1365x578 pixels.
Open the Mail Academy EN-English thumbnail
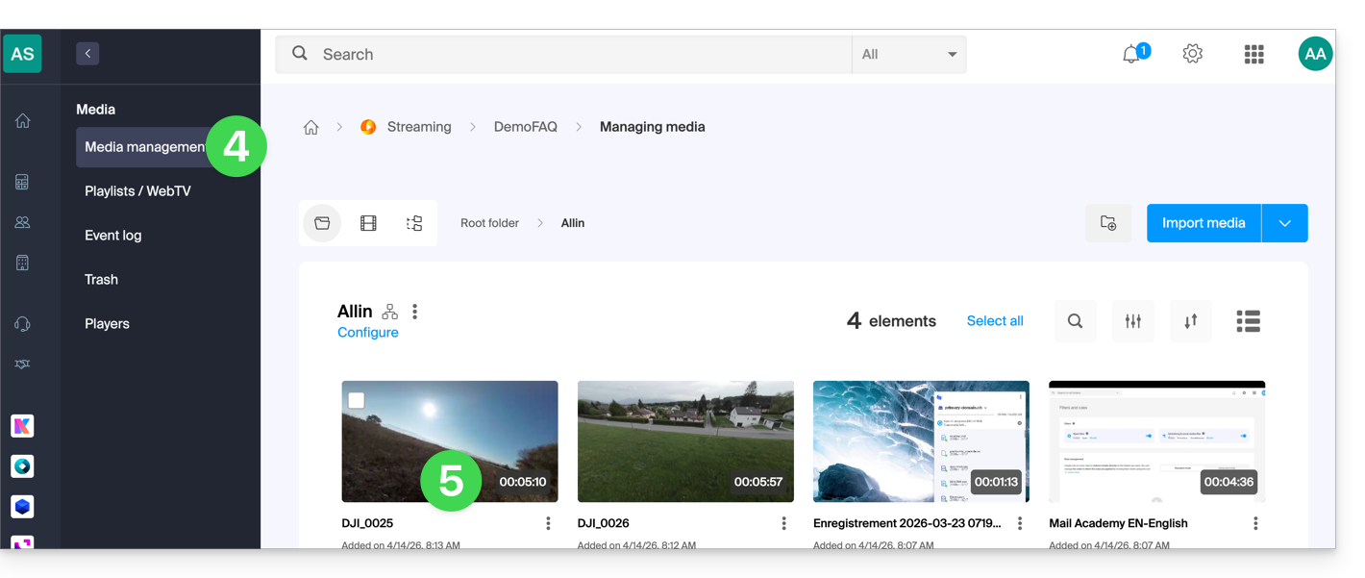point(1156,441)
